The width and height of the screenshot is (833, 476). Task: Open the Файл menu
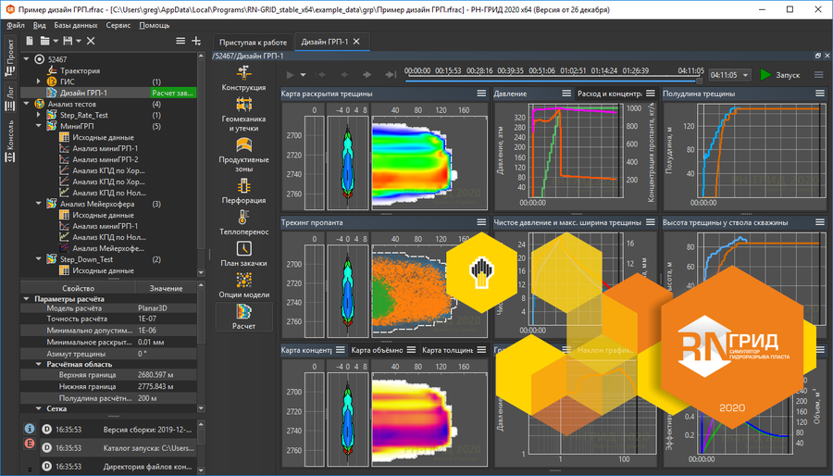pos(16,25)
